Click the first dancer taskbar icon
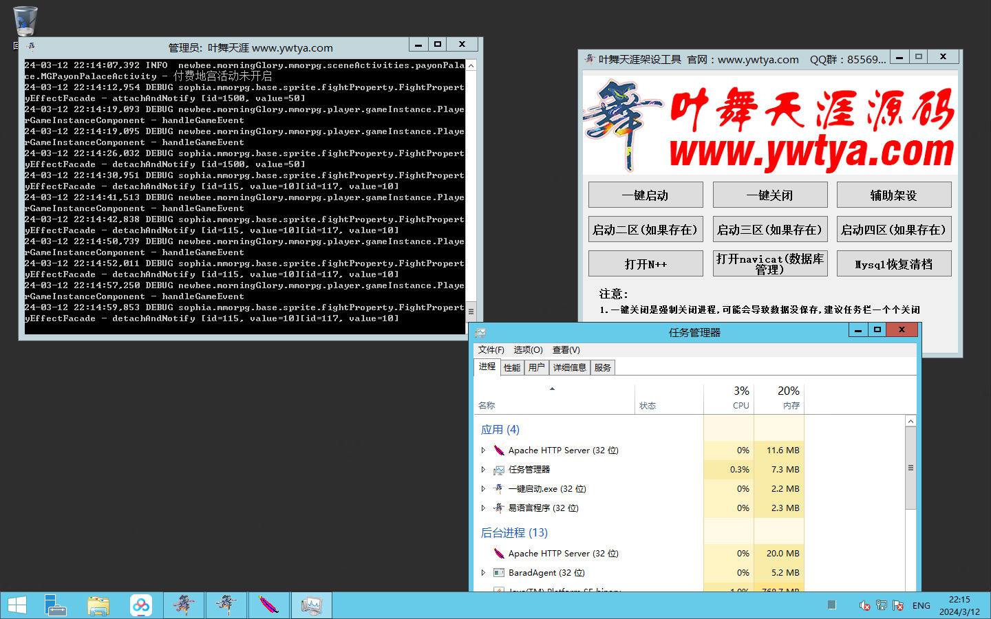The height and width of the screenshot is (619, 991). click(x=183, y=605)
